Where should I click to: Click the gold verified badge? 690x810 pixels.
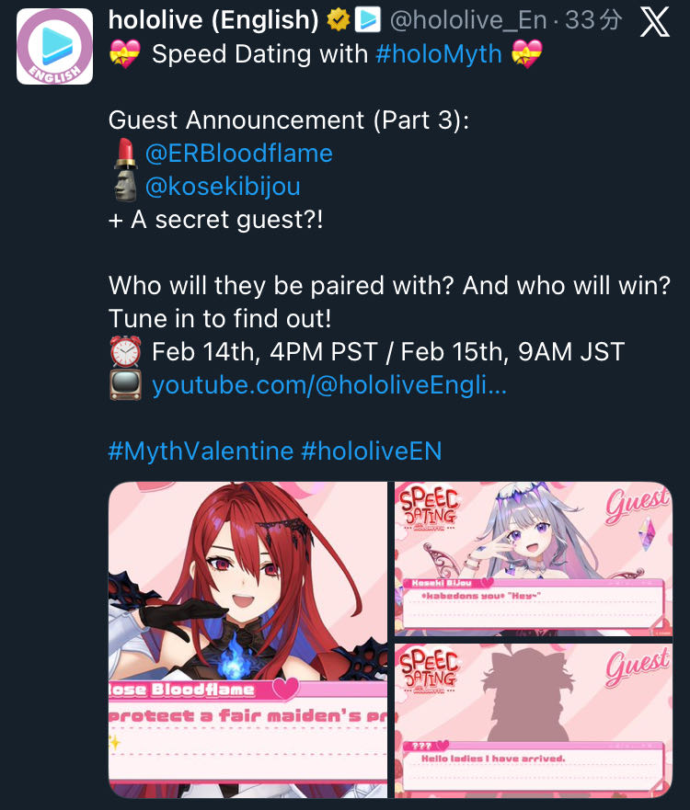coord(339,20)
